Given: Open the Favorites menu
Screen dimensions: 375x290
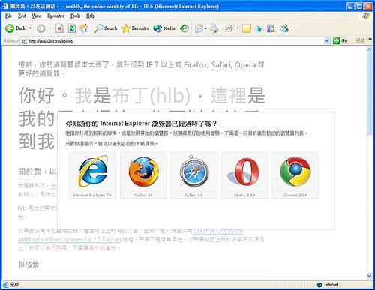Looking at the screenshot, I should (x=55, y=16).
